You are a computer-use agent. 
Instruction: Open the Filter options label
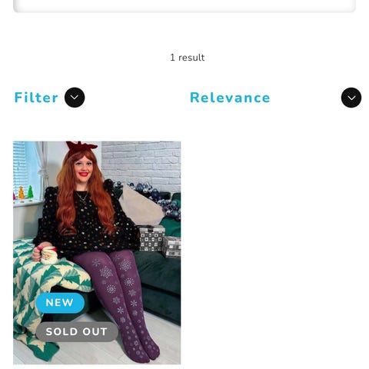click(x=36, y=98)
